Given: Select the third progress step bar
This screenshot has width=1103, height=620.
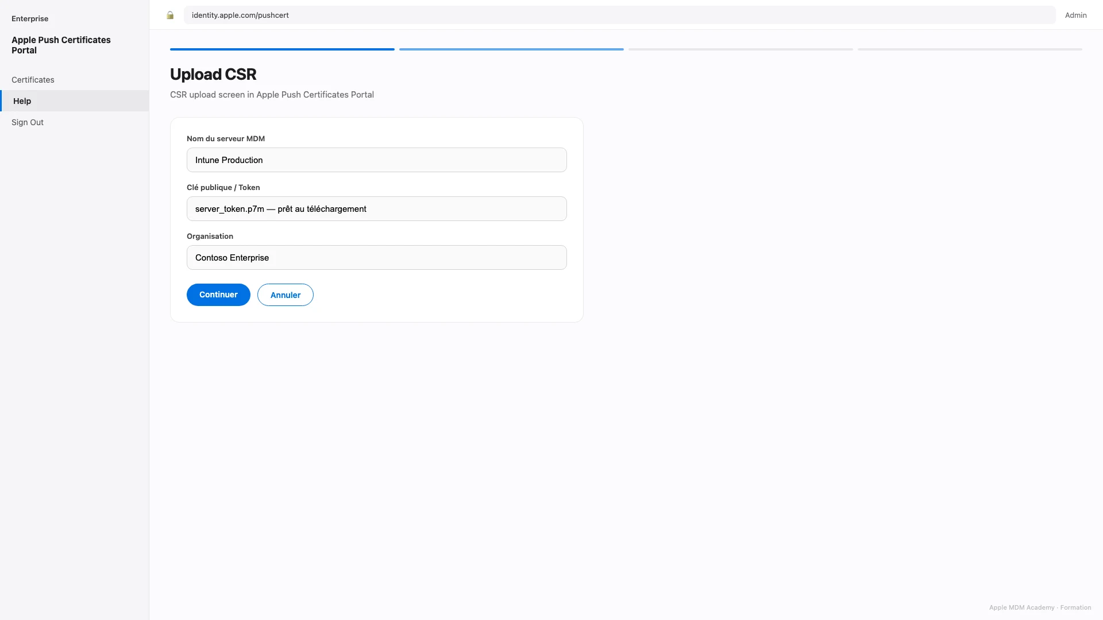Looking at the screenshot, I should tap(741, 49).
